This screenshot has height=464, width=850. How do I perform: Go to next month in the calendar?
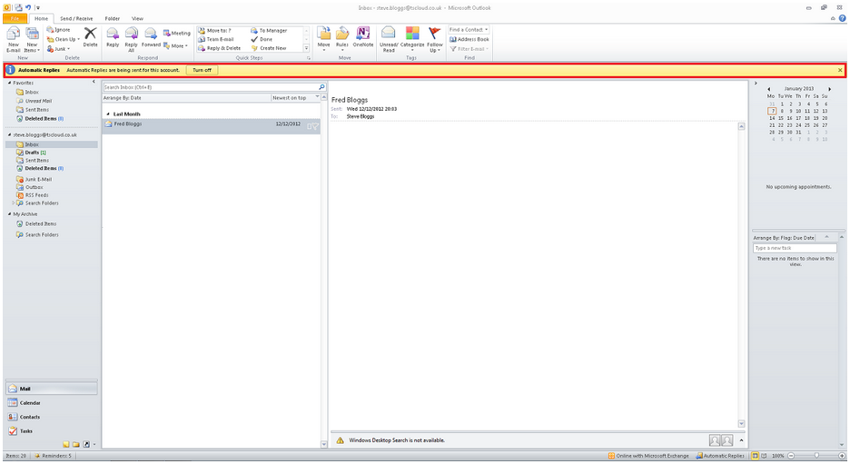tap(829, 89)
